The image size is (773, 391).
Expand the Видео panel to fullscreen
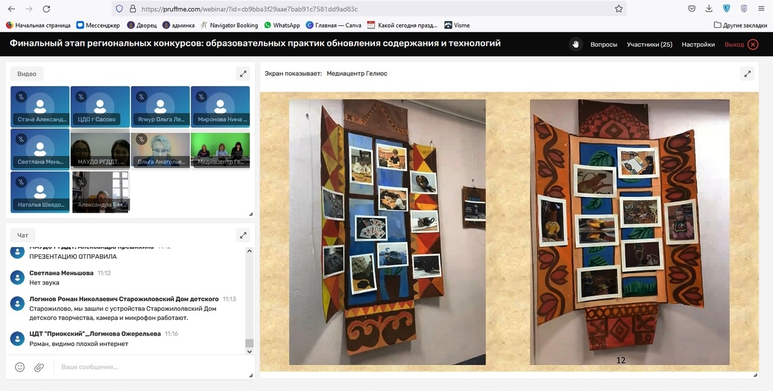pos(243,74)
